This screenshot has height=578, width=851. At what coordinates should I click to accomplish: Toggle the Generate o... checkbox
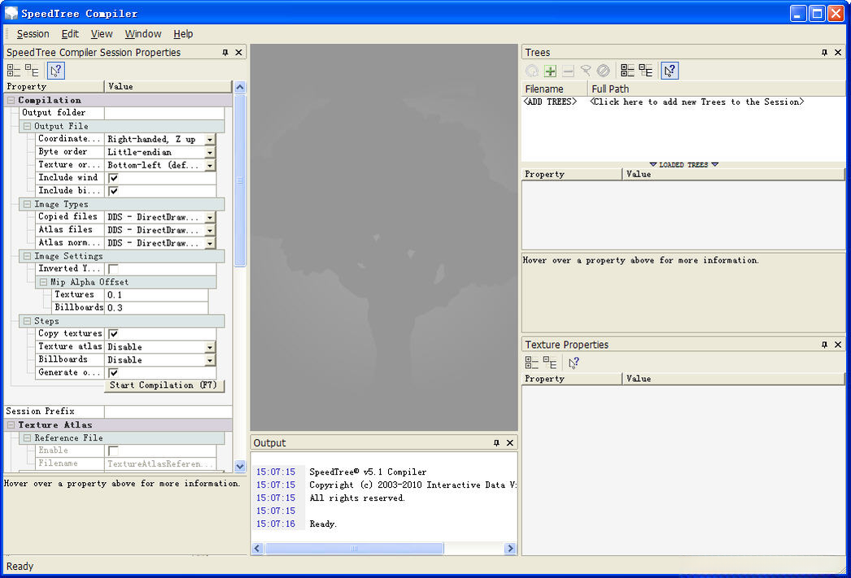(x=113, y=372)
